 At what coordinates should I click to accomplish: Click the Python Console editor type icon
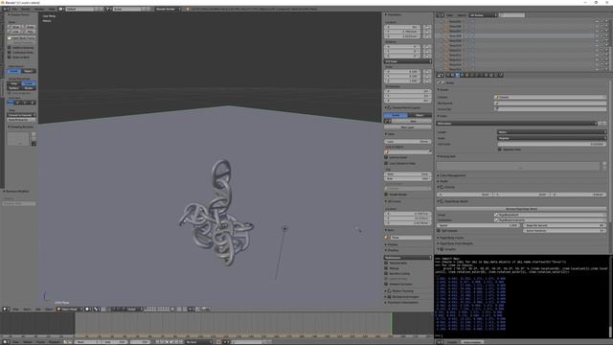440,342
